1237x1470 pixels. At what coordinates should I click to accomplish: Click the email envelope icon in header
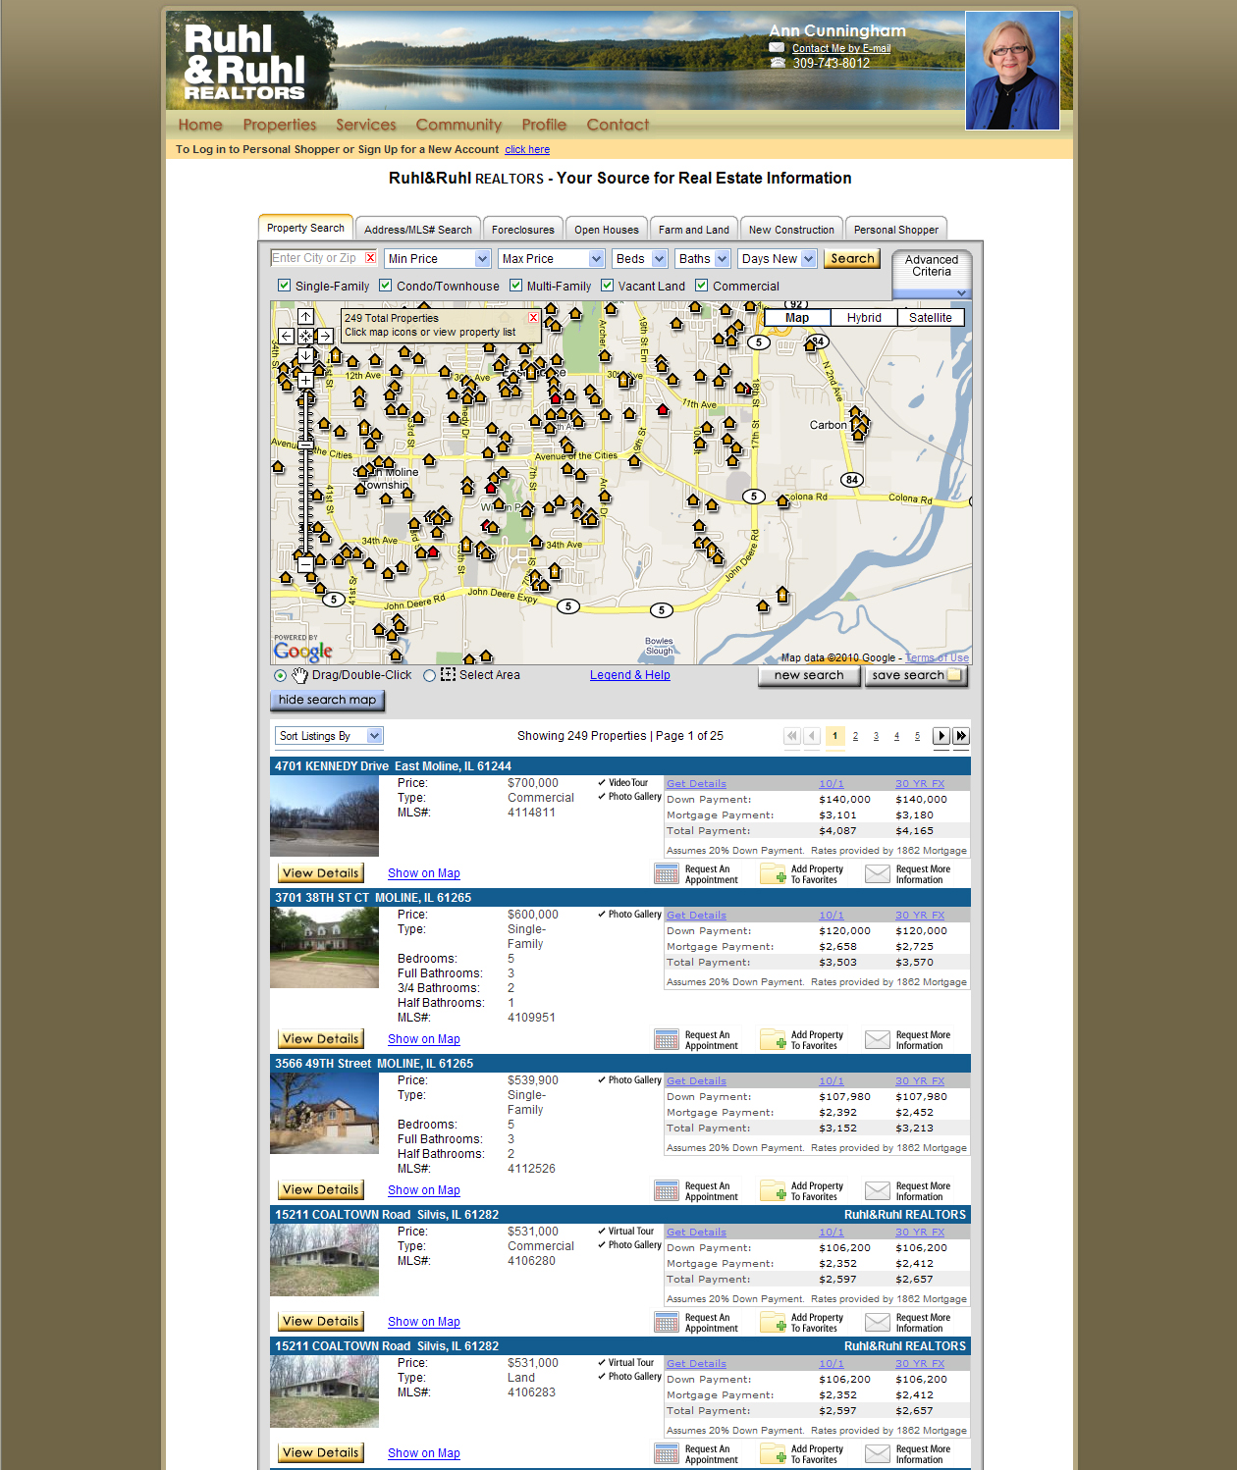coord(777,47)
